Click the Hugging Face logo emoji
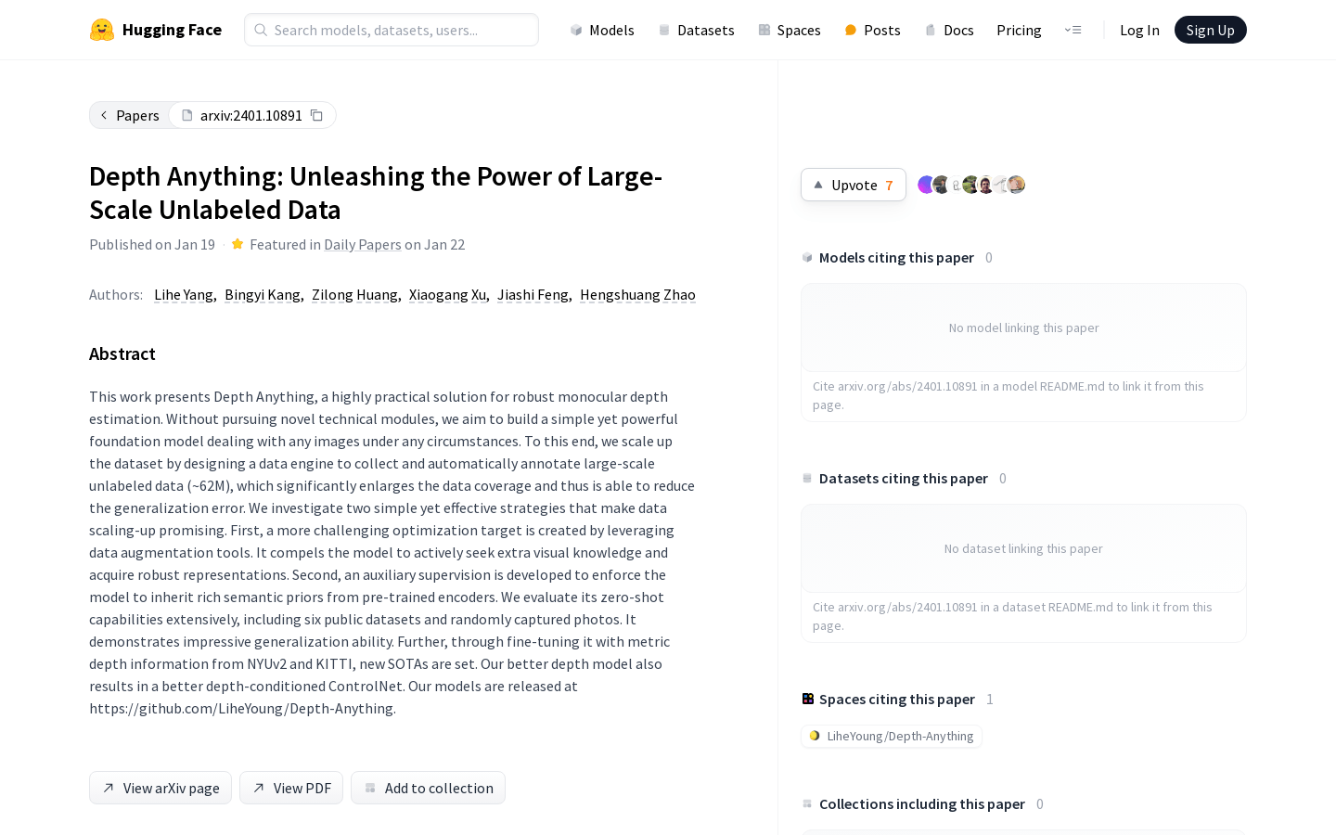 click(102, 30)
